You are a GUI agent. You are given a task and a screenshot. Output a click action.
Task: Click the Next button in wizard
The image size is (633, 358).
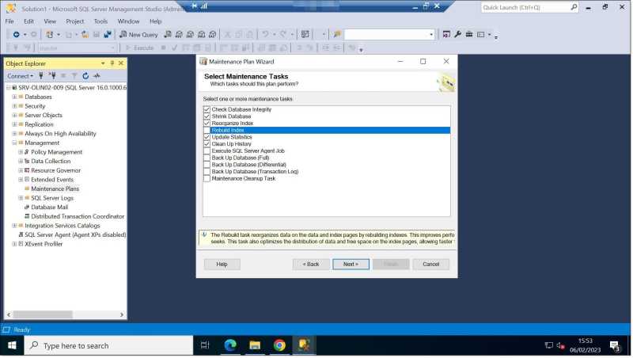coord(351,265)
